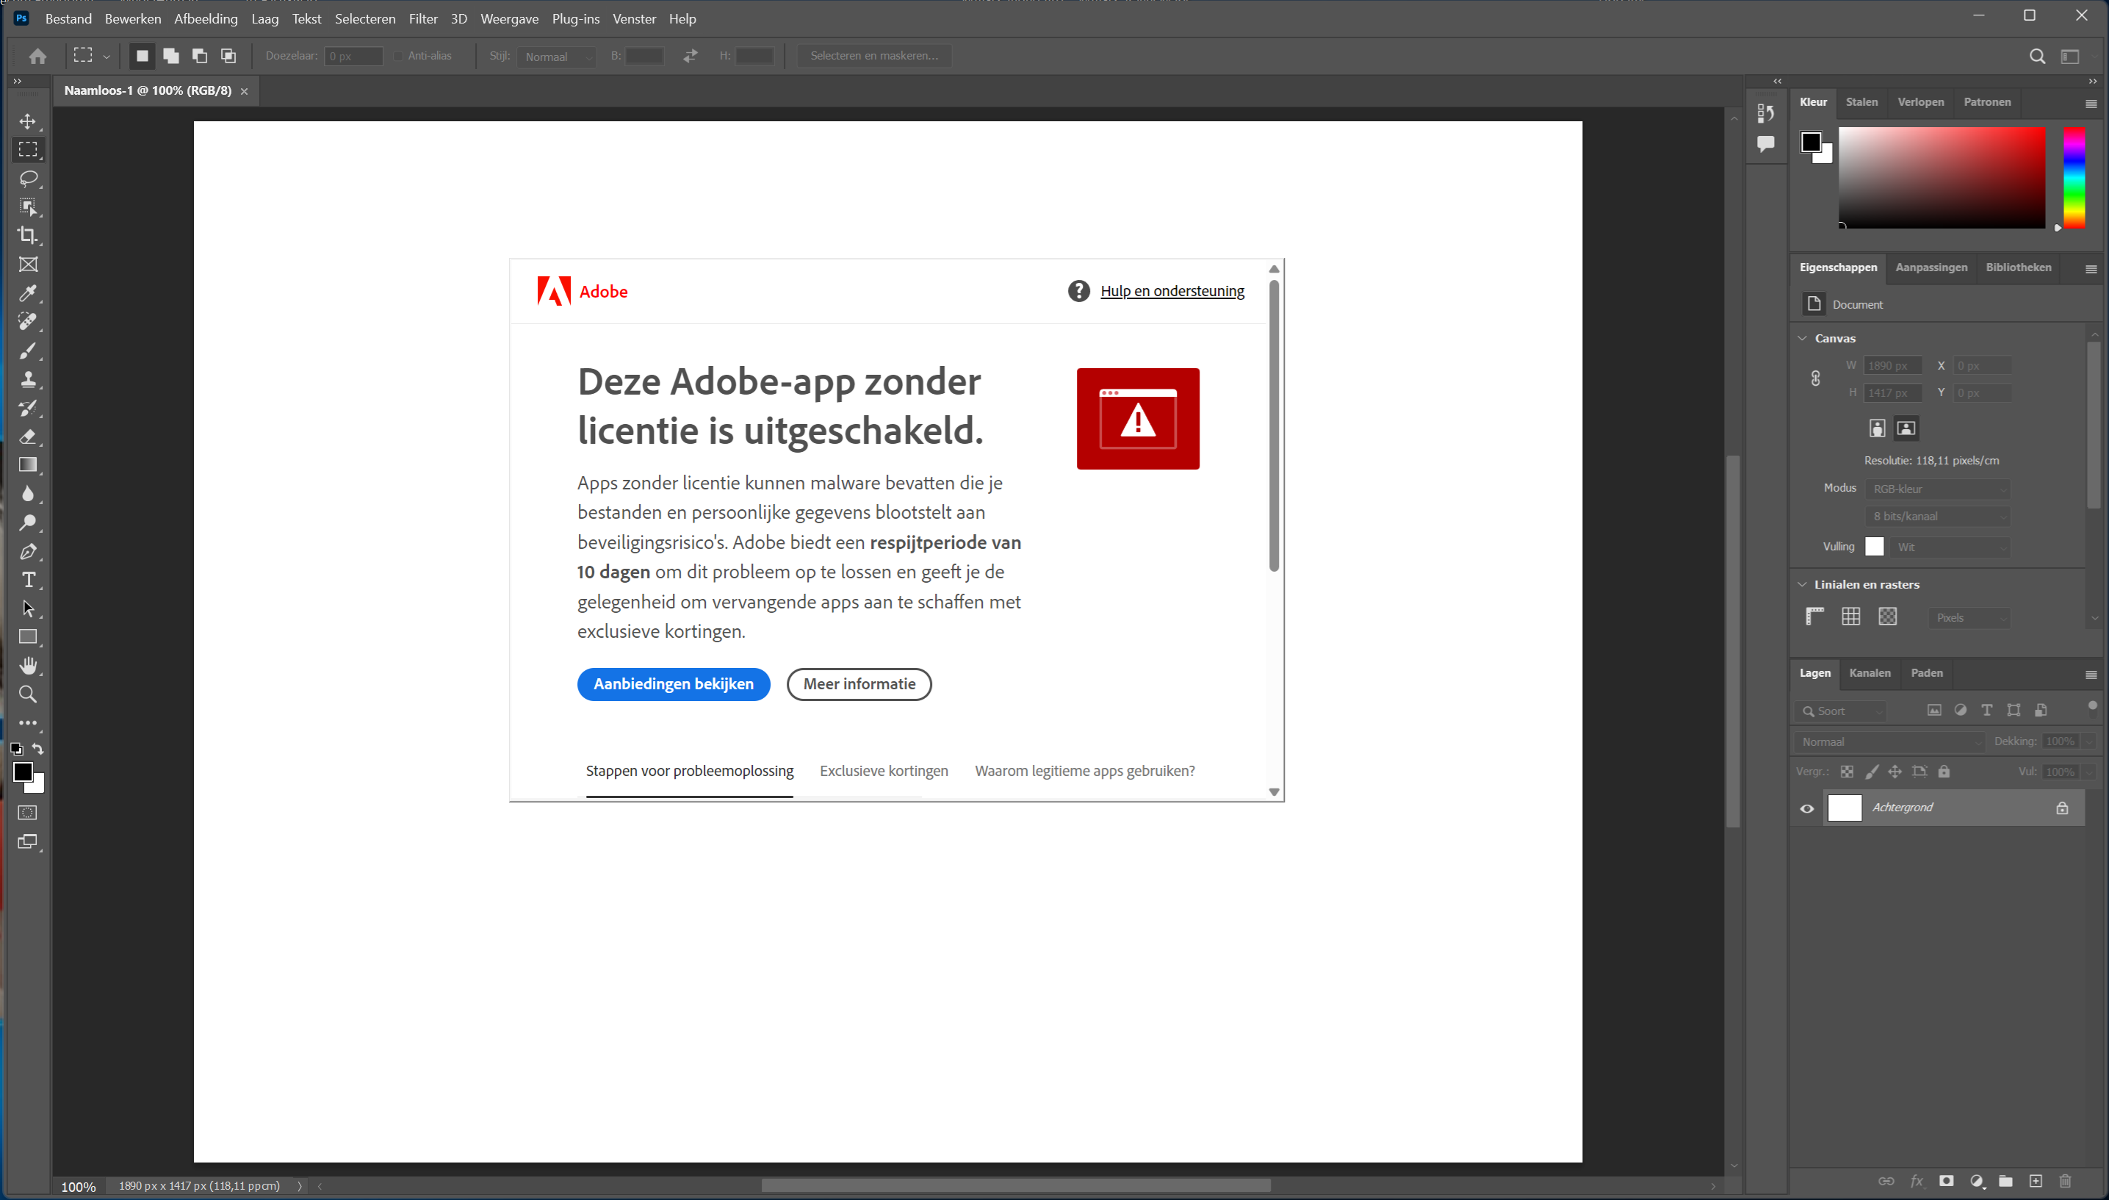Open the Hulp en ondersteuning link

click(1172, 290)
